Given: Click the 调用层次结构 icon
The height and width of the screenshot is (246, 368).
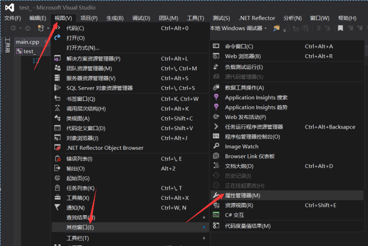Looking at the screenshot, I should coord(57,108).
